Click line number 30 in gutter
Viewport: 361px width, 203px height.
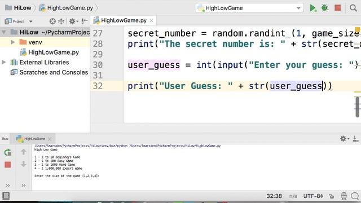98,65
